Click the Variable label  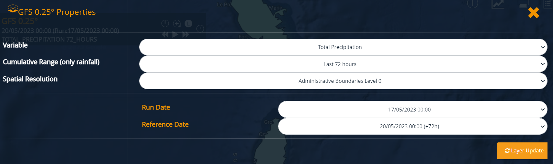click(15, 45)
